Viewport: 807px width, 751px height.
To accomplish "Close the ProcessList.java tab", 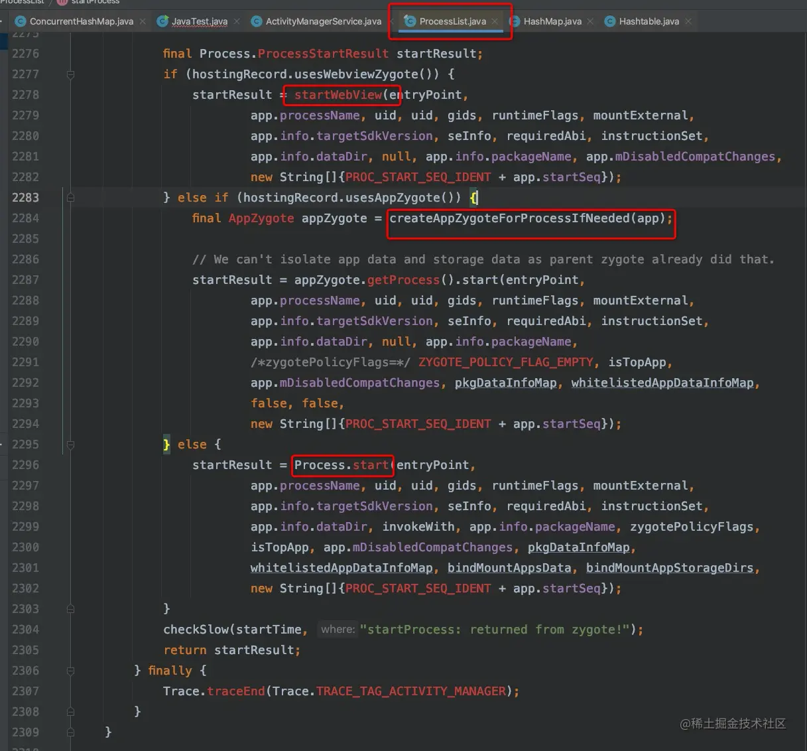I will (495, 22).
